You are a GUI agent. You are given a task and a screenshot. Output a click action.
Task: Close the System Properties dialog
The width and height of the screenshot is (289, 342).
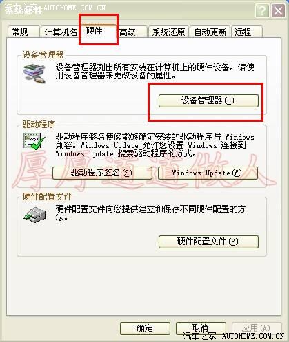[x=278, y=10]
